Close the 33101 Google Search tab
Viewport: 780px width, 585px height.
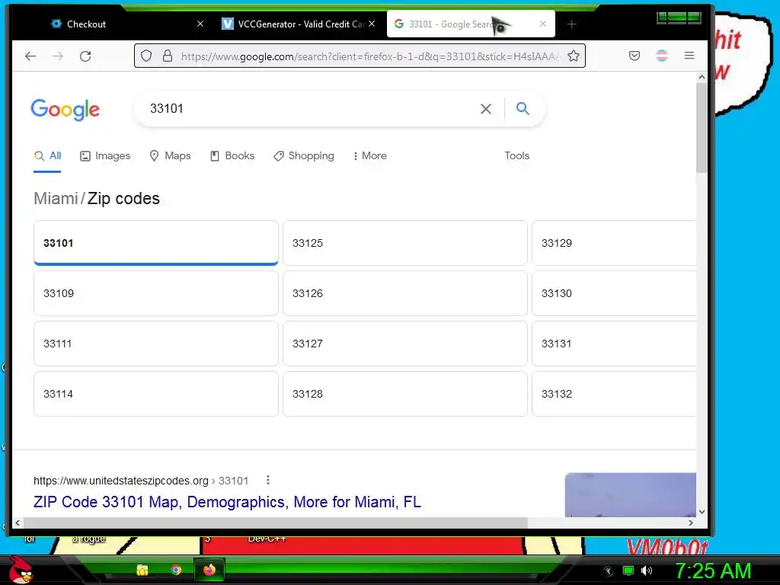(x=542, y=24)
